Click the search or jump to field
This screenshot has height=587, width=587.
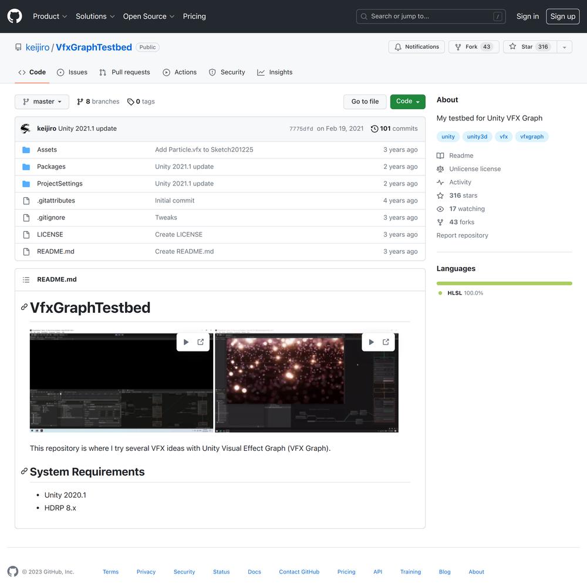430,16
